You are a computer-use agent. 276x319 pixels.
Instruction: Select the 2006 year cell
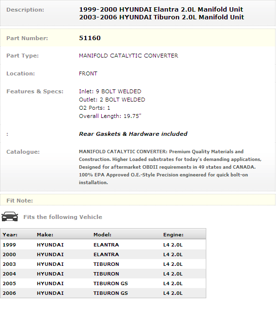click(x=9, y=293)
